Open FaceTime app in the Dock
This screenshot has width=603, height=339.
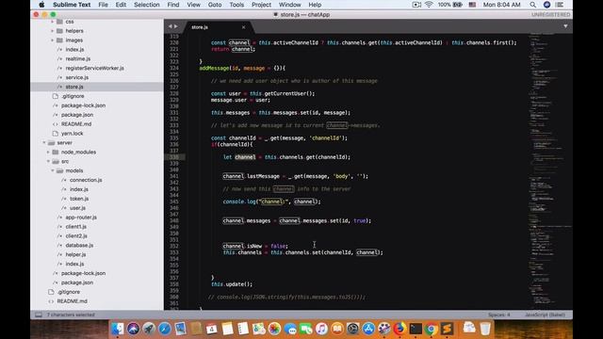tap(305, 329)
